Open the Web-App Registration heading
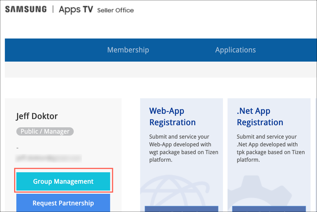Image resolution: width=317 pixels, height=212 pixels. click(x=172, y=116)
